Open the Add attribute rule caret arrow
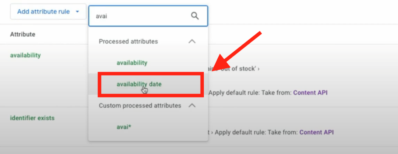This screenshot has height=154, width=398. (77, 12)
